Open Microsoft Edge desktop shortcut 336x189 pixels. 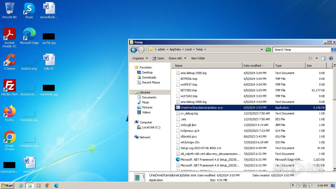[x=29, y=36]
